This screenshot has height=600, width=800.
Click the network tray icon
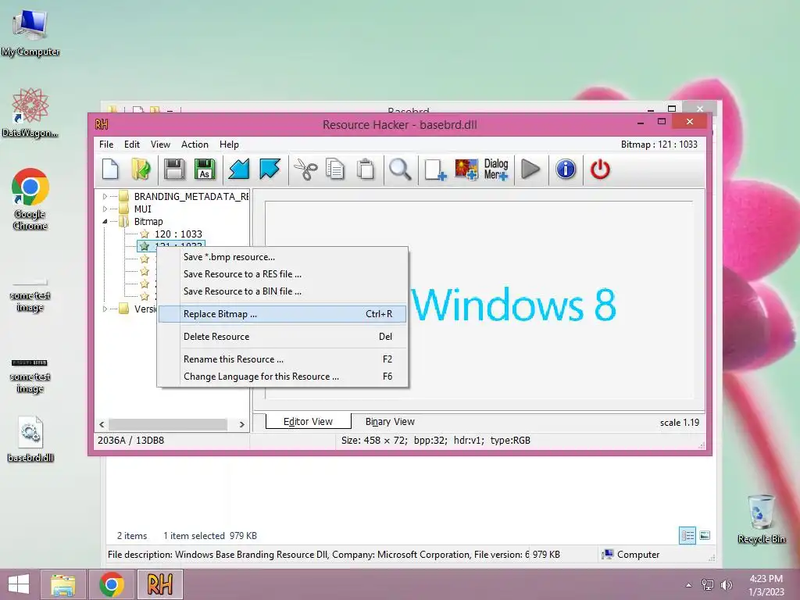tap(707, 584)
